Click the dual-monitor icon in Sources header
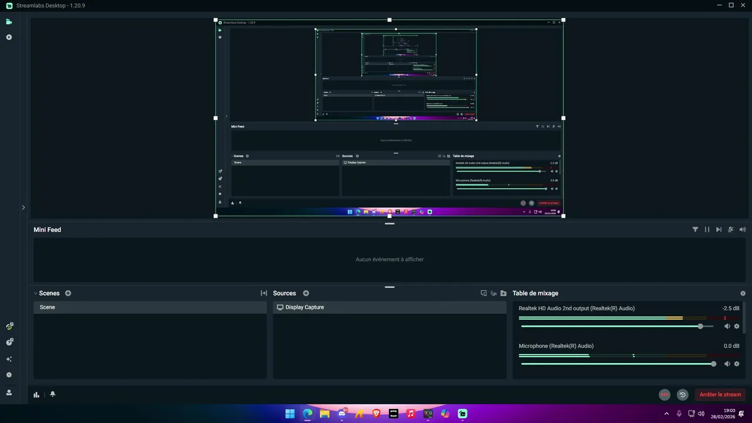 coord(484,293)
